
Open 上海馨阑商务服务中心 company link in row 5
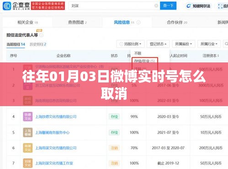click(x=53, y=133)
